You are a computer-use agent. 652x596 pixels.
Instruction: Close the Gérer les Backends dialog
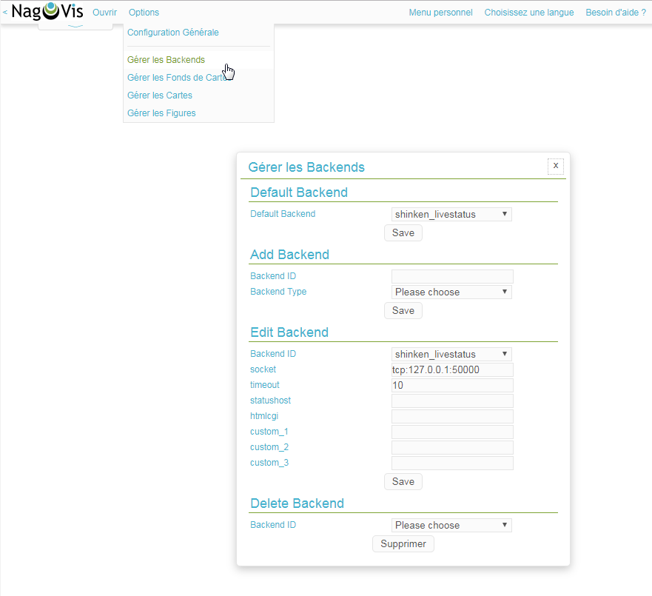[555, 166]
